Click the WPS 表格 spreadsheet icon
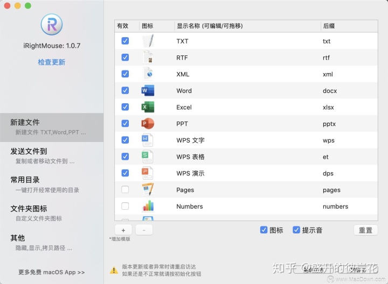Image resolution: width=388 pixels, height=284 pixels. point(147,157)
